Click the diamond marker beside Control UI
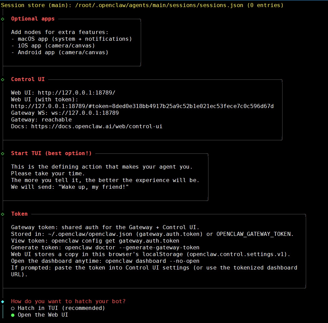Image resolution: width=328 pixels, height=323 pixels. tap(3, 79)
